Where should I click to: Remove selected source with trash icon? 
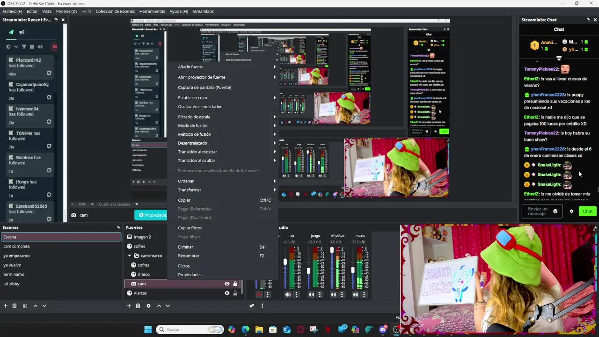138,306
